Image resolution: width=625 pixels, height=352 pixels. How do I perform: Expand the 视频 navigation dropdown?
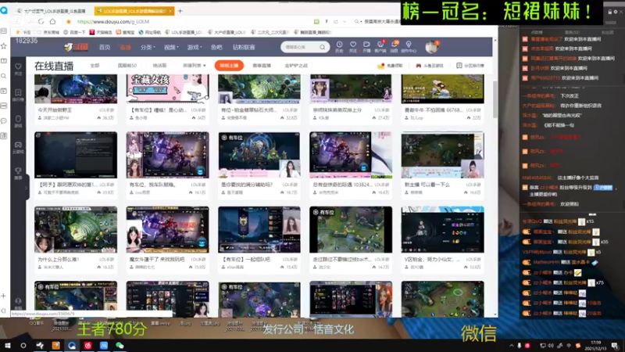tap(171, 47)
